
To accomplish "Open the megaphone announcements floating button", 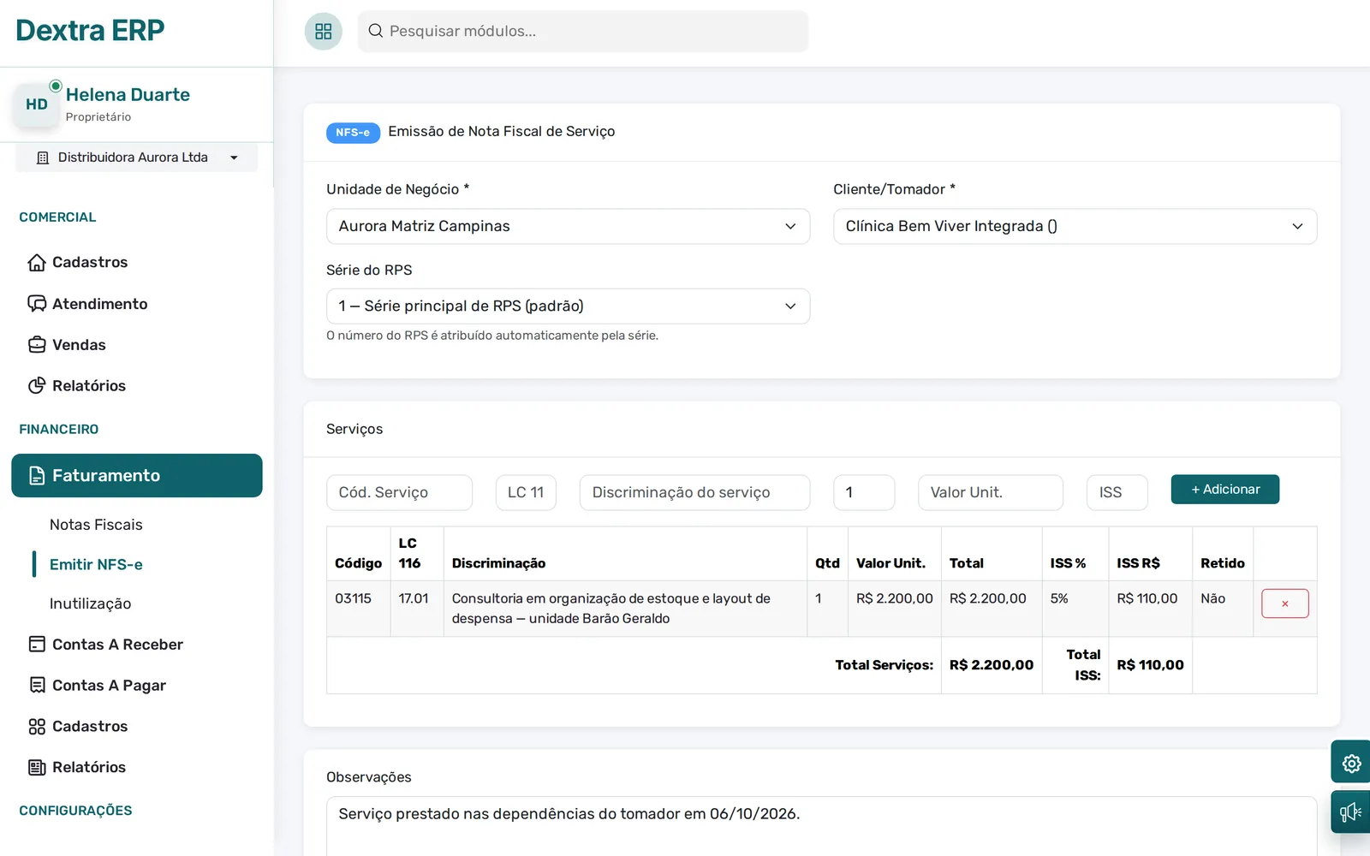I will [1351, 811].
